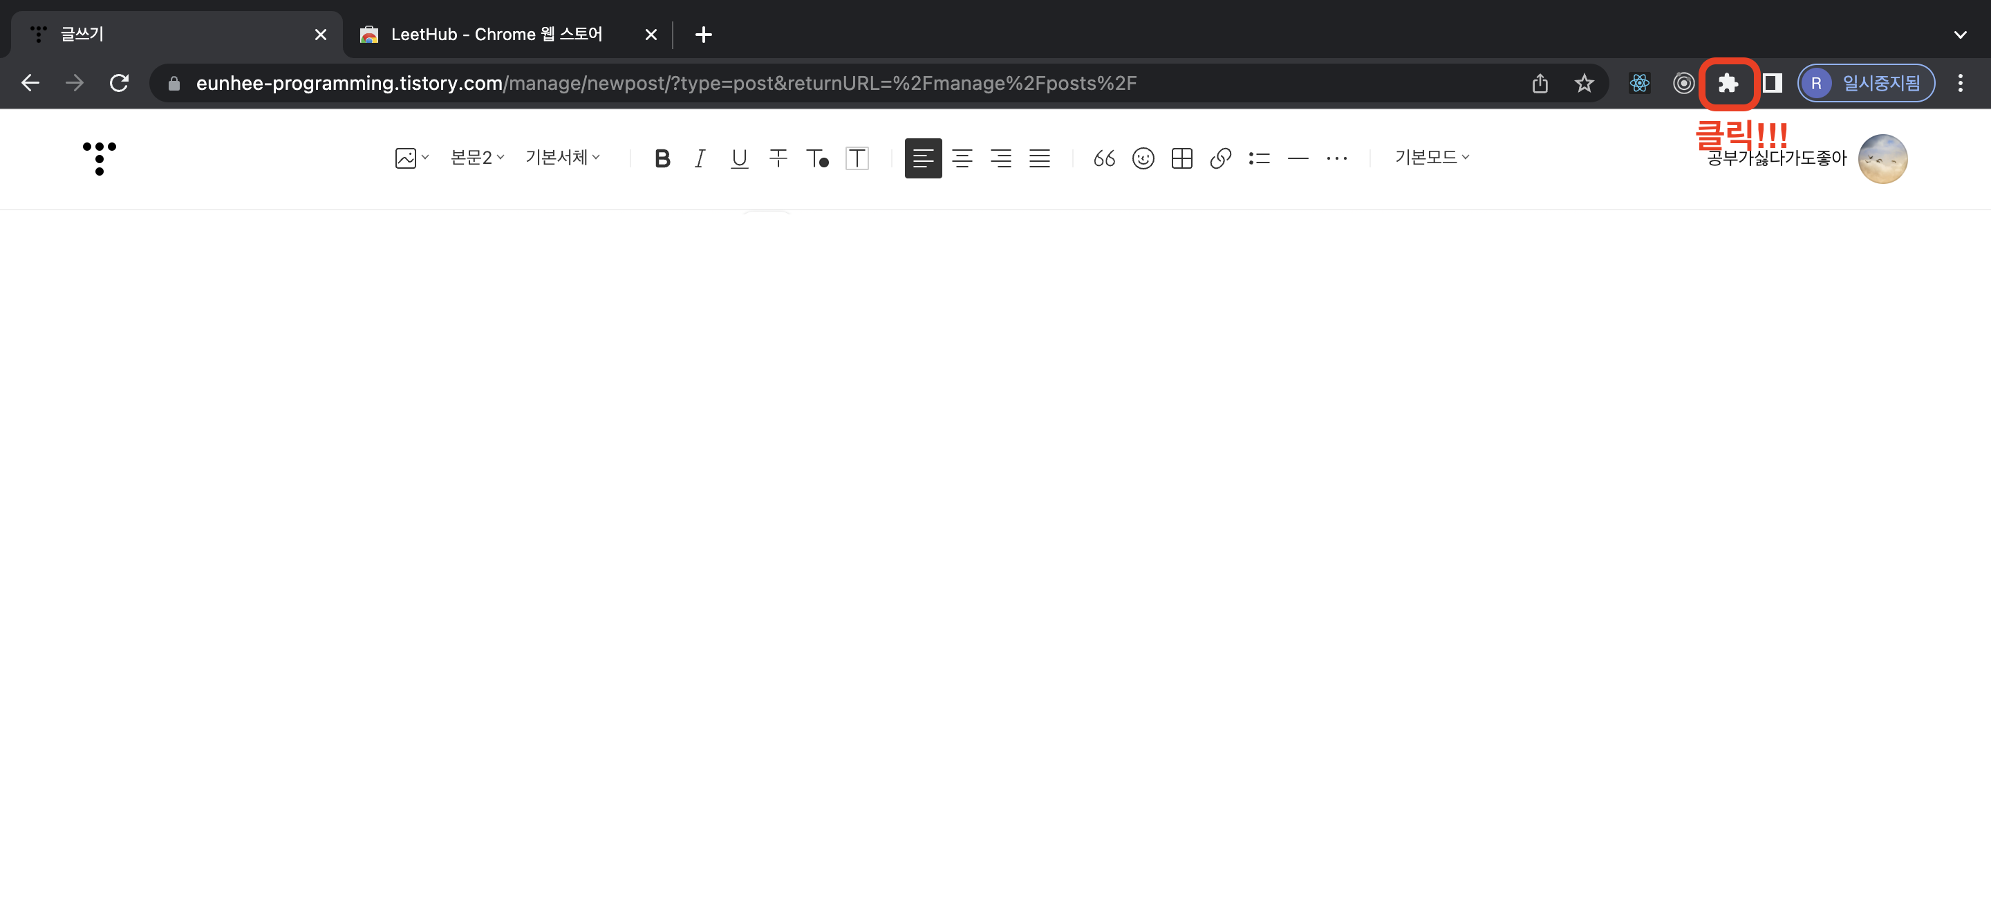1991x899 pixels.
Task: Toggle bold text formatting
Action: pyautogui.click(x=662, y=158)
